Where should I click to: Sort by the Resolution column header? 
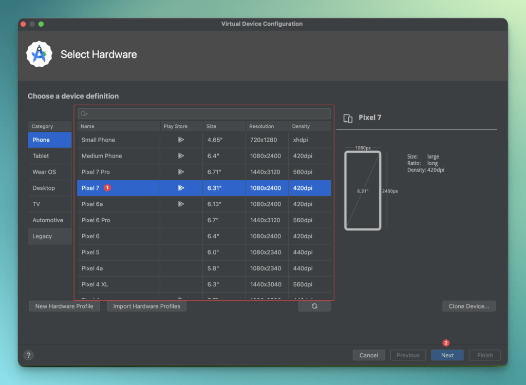tap(267, 126)
